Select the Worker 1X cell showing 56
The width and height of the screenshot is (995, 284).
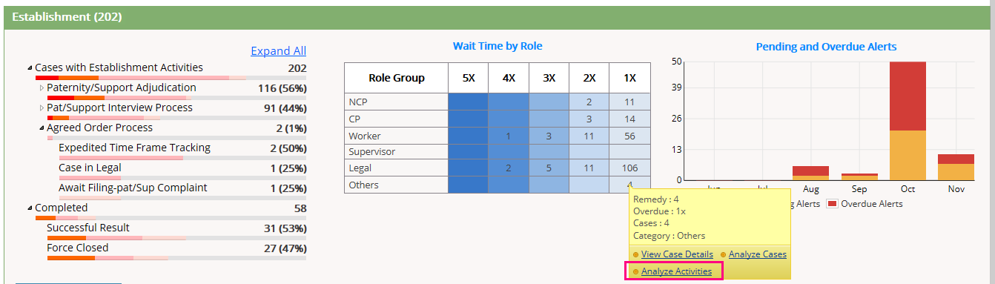click(629, 136)
